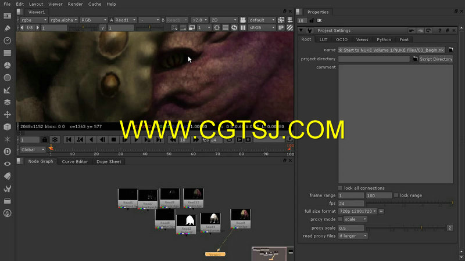Switch to the Dope Sheet tab
This screenshot has width=465, height=261.
point(109,162)
